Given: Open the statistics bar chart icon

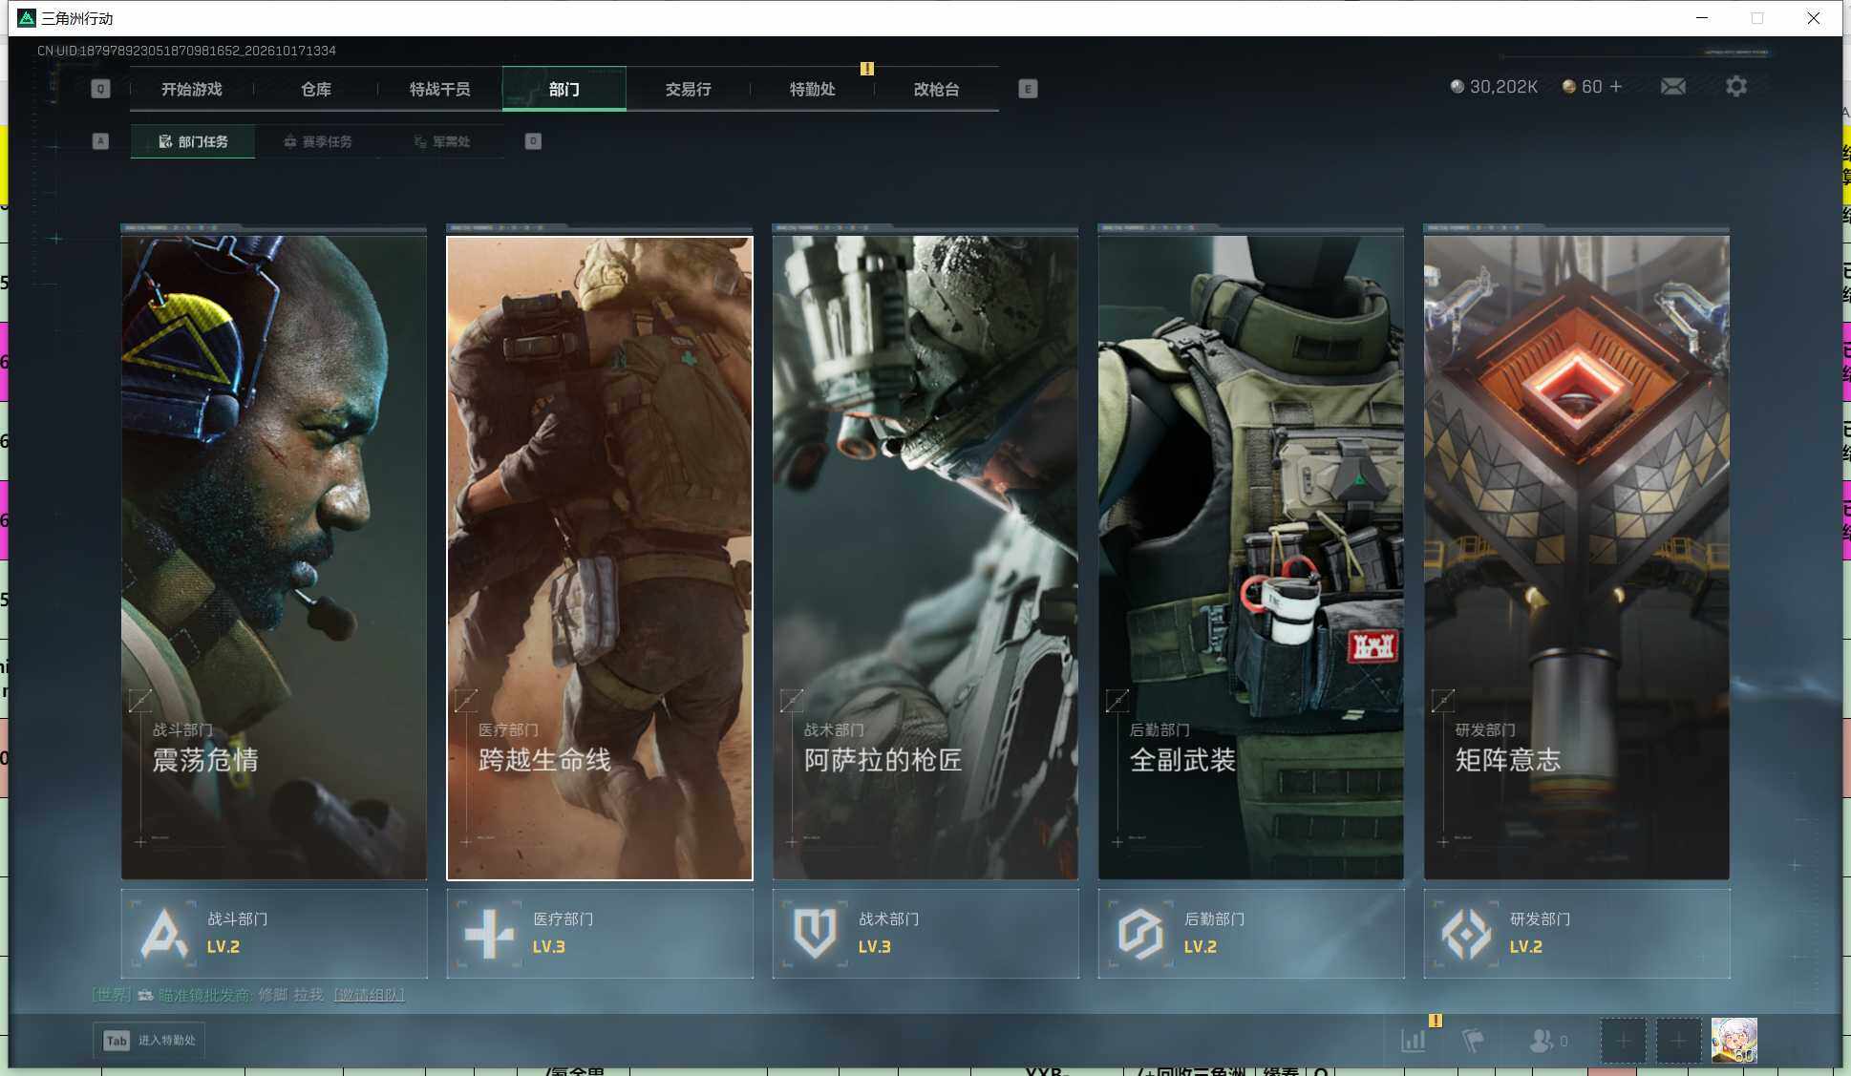Looking at the screenshot, I should (x=1414, y=1041).
